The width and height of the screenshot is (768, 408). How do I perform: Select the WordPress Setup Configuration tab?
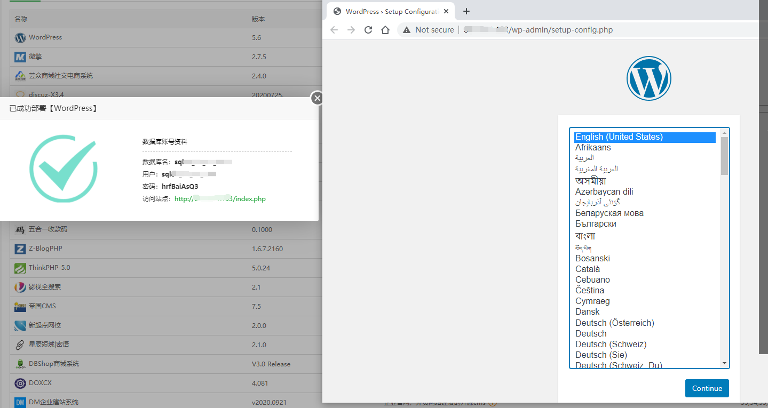[391, 11]
